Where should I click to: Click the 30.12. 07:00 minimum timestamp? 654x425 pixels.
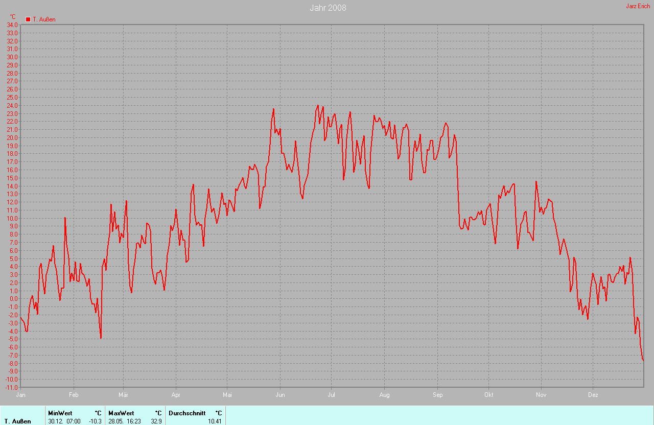[x=64, y=421]
